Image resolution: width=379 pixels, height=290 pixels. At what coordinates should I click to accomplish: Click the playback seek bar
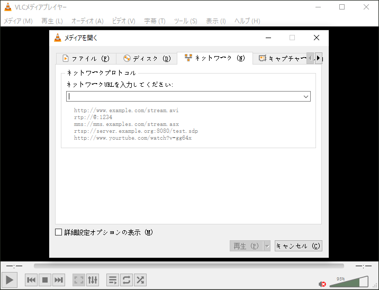tap(189, 266)
